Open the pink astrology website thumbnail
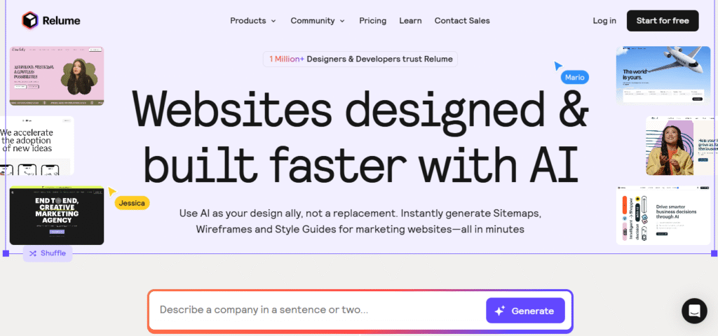Image resolution: width=718 pixels, height=336 pixels. [x=57, y=76]
